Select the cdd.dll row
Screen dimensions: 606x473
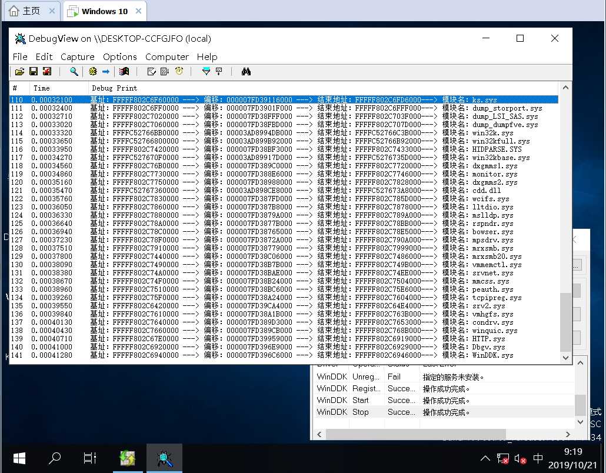coord(284,191)
